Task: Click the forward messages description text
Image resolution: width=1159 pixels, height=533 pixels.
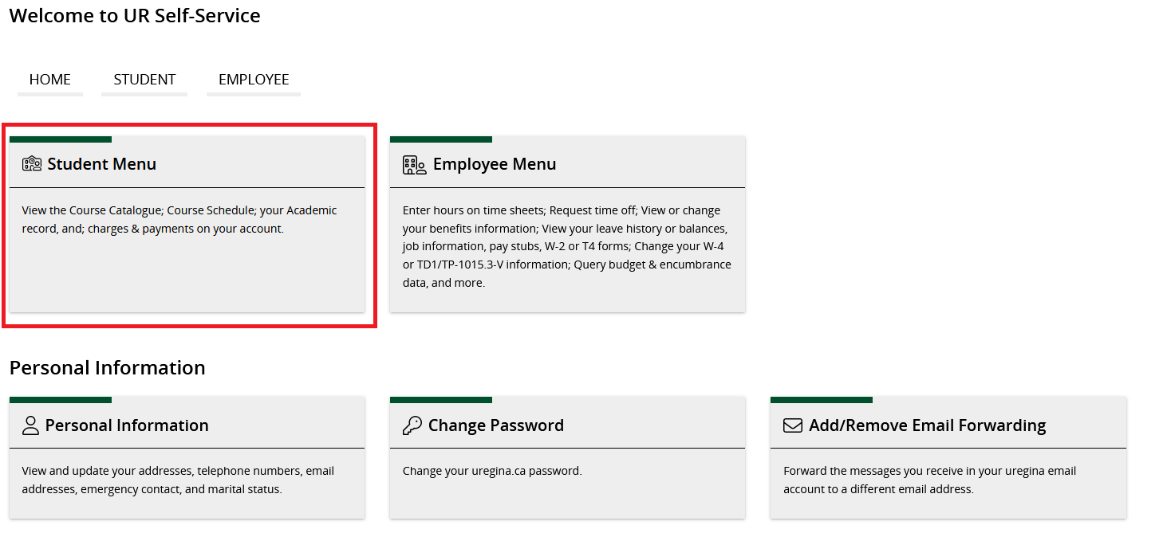Action: pyautogui.click(x=929, y=480)
